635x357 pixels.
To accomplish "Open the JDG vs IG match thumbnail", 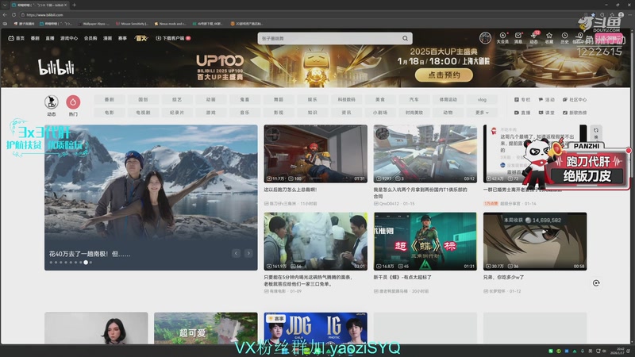I will click(x=315, y=328).
